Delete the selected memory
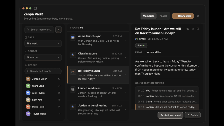The width and height of the screenshot is (224, 126). coord(192,115)
